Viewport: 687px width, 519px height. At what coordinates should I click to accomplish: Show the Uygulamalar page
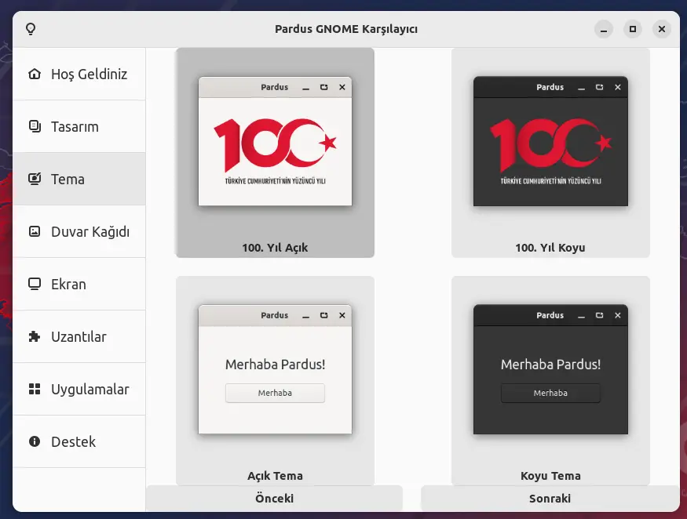point(79,389)
